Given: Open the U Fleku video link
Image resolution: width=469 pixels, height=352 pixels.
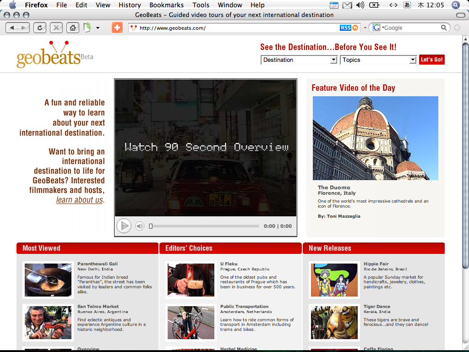Looking at the screenshot, I should (229, 264).
